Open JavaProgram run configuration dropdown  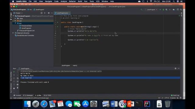click(x=151, y=9)
